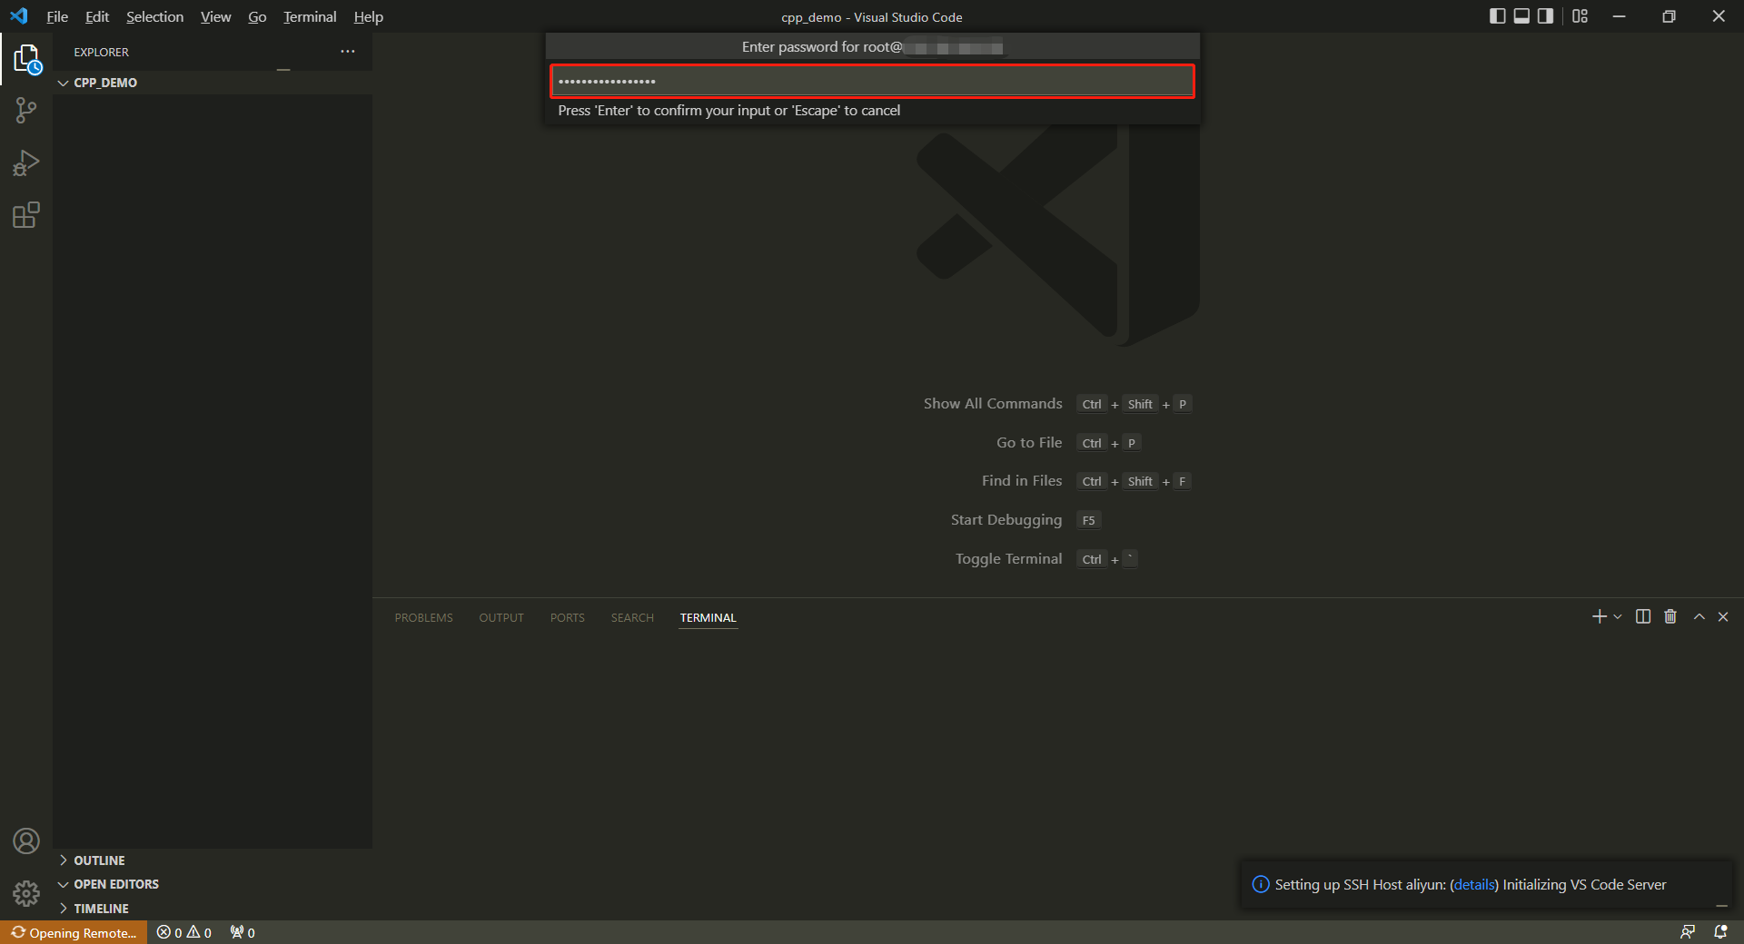1744x944 pixels.
Task: Collapse the CPP_DEMO folder section
Action: [x=104, y=83]
